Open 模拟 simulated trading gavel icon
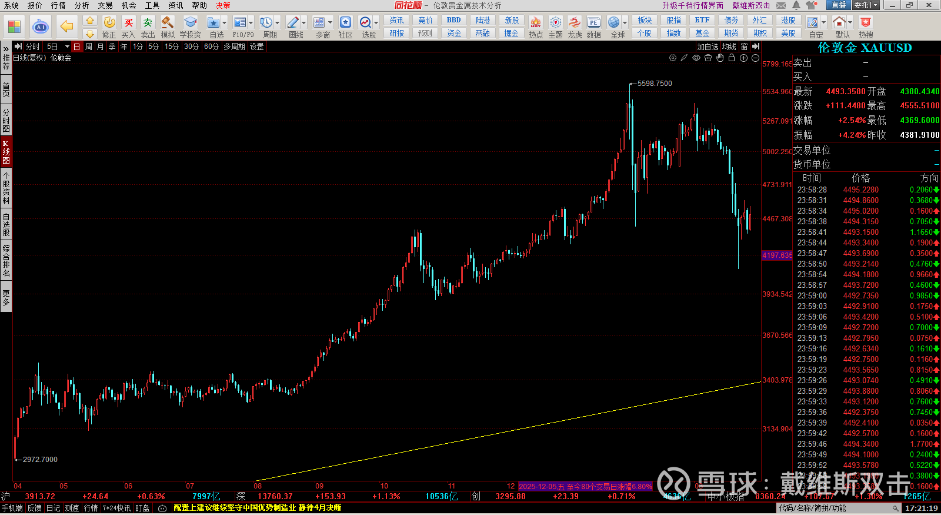 tap(168, 22)
